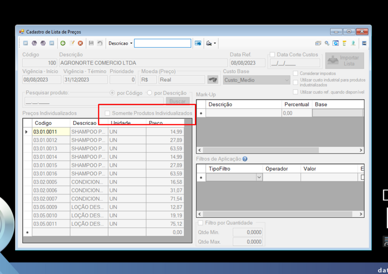388x274 pixels.
Task: Click Codigo column header in price grid
Action: coord(51,123)
